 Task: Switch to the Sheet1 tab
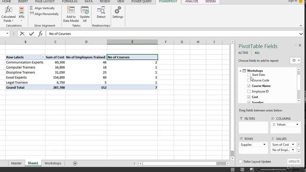coord(33,163)
